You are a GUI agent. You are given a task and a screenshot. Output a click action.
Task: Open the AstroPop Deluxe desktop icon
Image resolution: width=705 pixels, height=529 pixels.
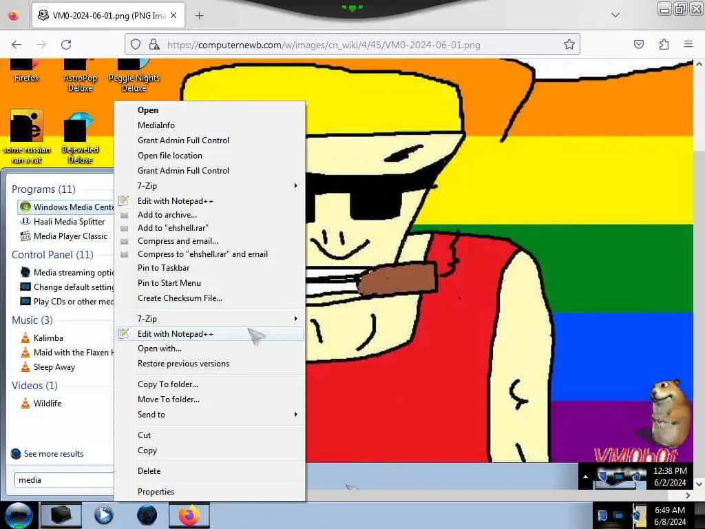coord(80,76)
